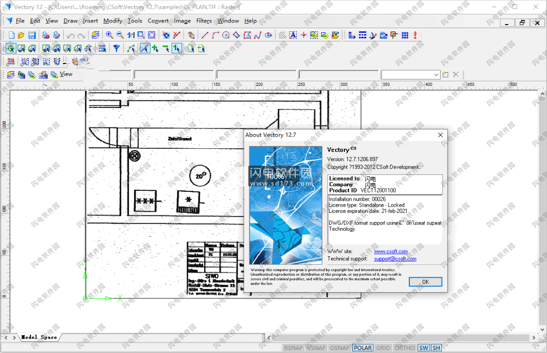Open the selection Filter funnel icon
Image resolution: width=547 pixels, height=353 pixels.
coord(117,49)
